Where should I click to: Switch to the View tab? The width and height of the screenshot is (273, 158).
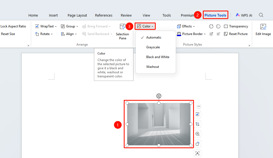point(147,15)
